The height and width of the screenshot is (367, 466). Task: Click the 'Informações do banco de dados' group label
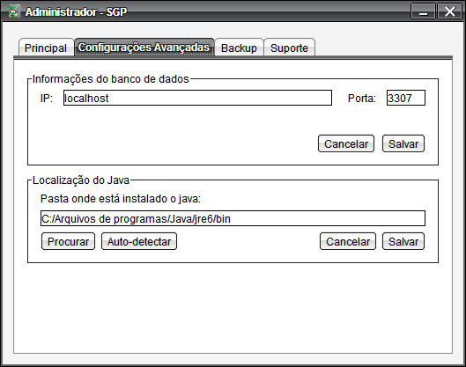(x=111, y=79)
